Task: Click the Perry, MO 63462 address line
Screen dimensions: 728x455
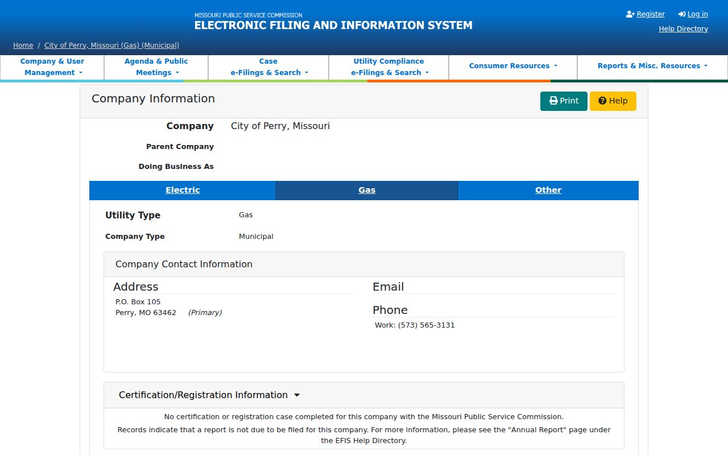Action: (146, 313)
